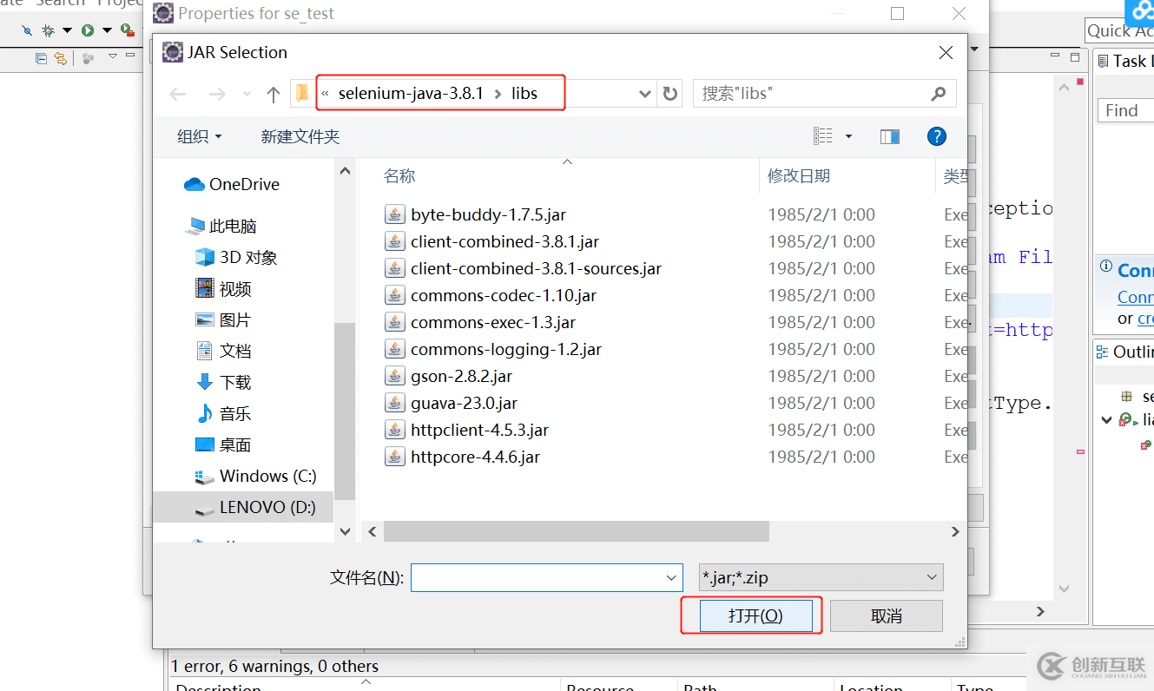Open 图片 folder in sidebar

(x=223, y=319)
